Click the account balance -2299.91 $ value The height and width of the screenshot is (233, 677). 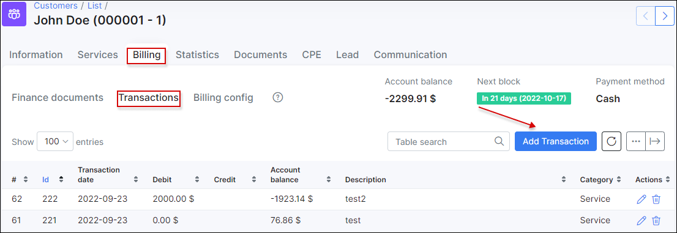410,98
